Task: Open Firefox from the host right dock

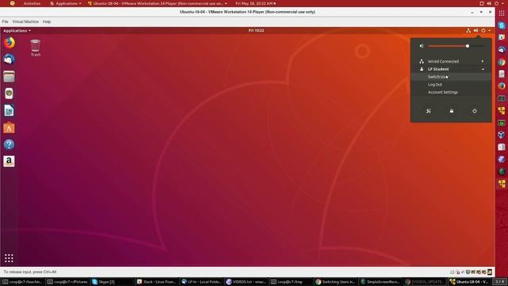Action: [x=502, y=86]
